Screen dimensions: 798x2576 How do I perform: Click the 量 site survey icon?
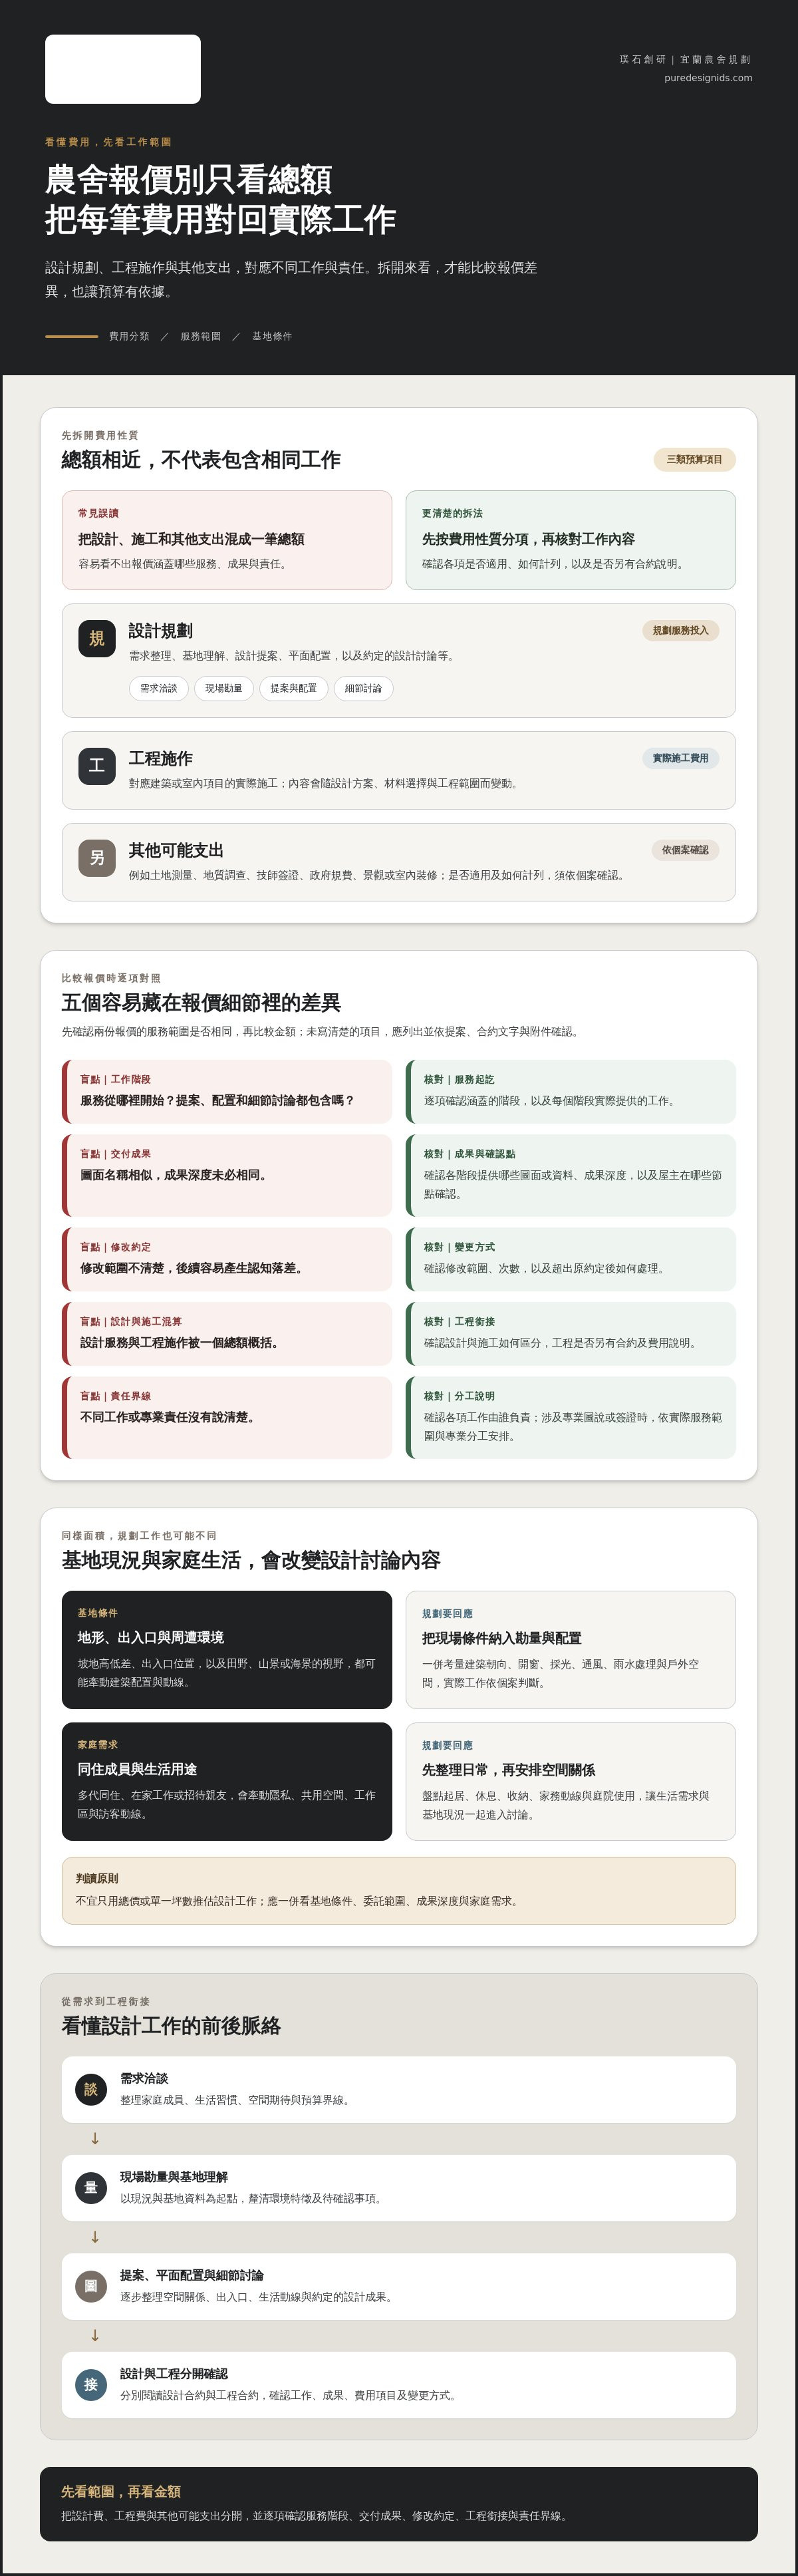pyautogui.click(x=91, y=2187)
